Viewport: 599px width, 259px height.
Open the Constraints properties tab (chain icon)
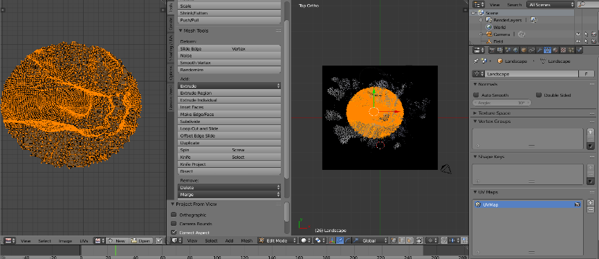[x=531, y=50]
